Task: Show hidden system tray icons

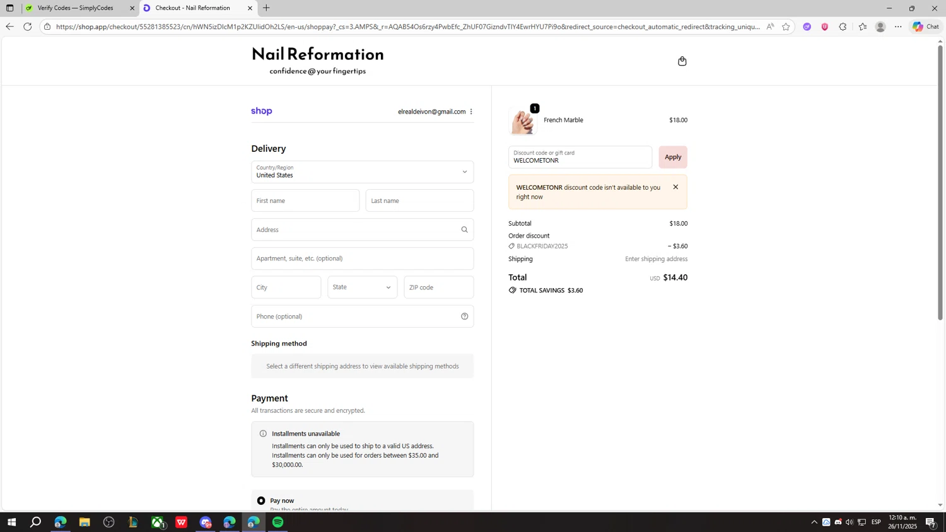Action: [x=814, y=522]
